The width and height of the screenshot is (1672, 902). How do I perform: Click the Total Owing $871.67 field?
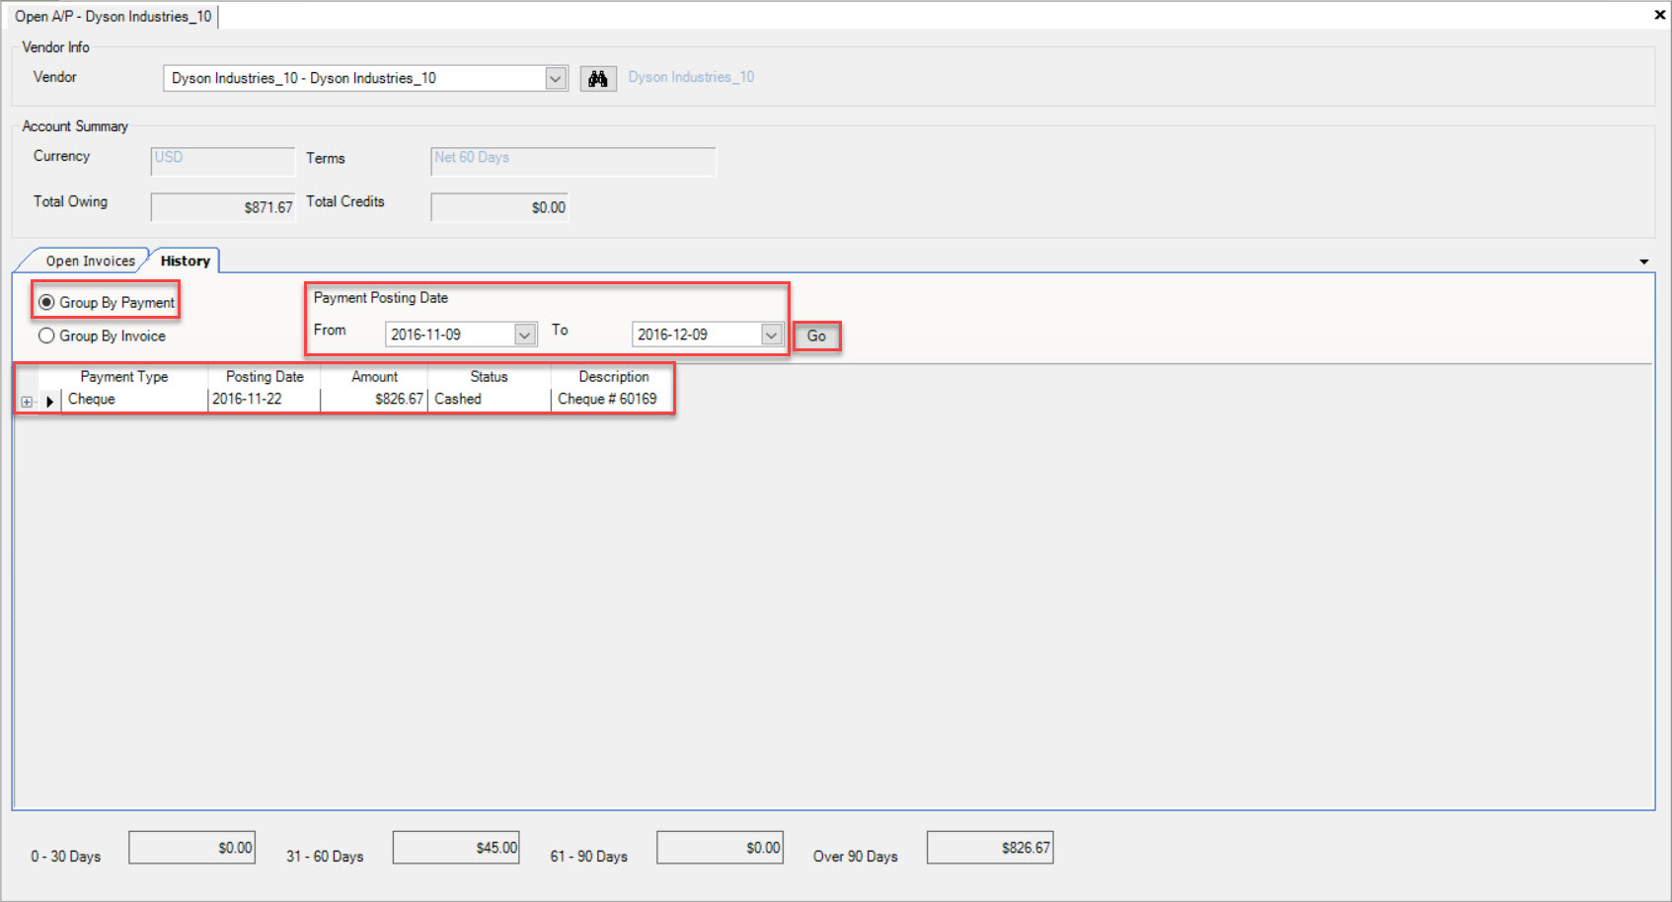(223, 207)
